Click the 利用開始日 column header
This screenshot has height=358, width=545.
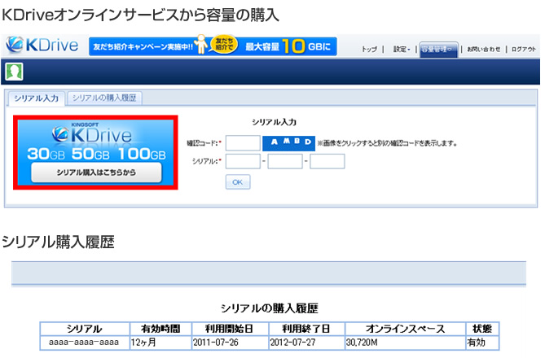tap(231, 329)
